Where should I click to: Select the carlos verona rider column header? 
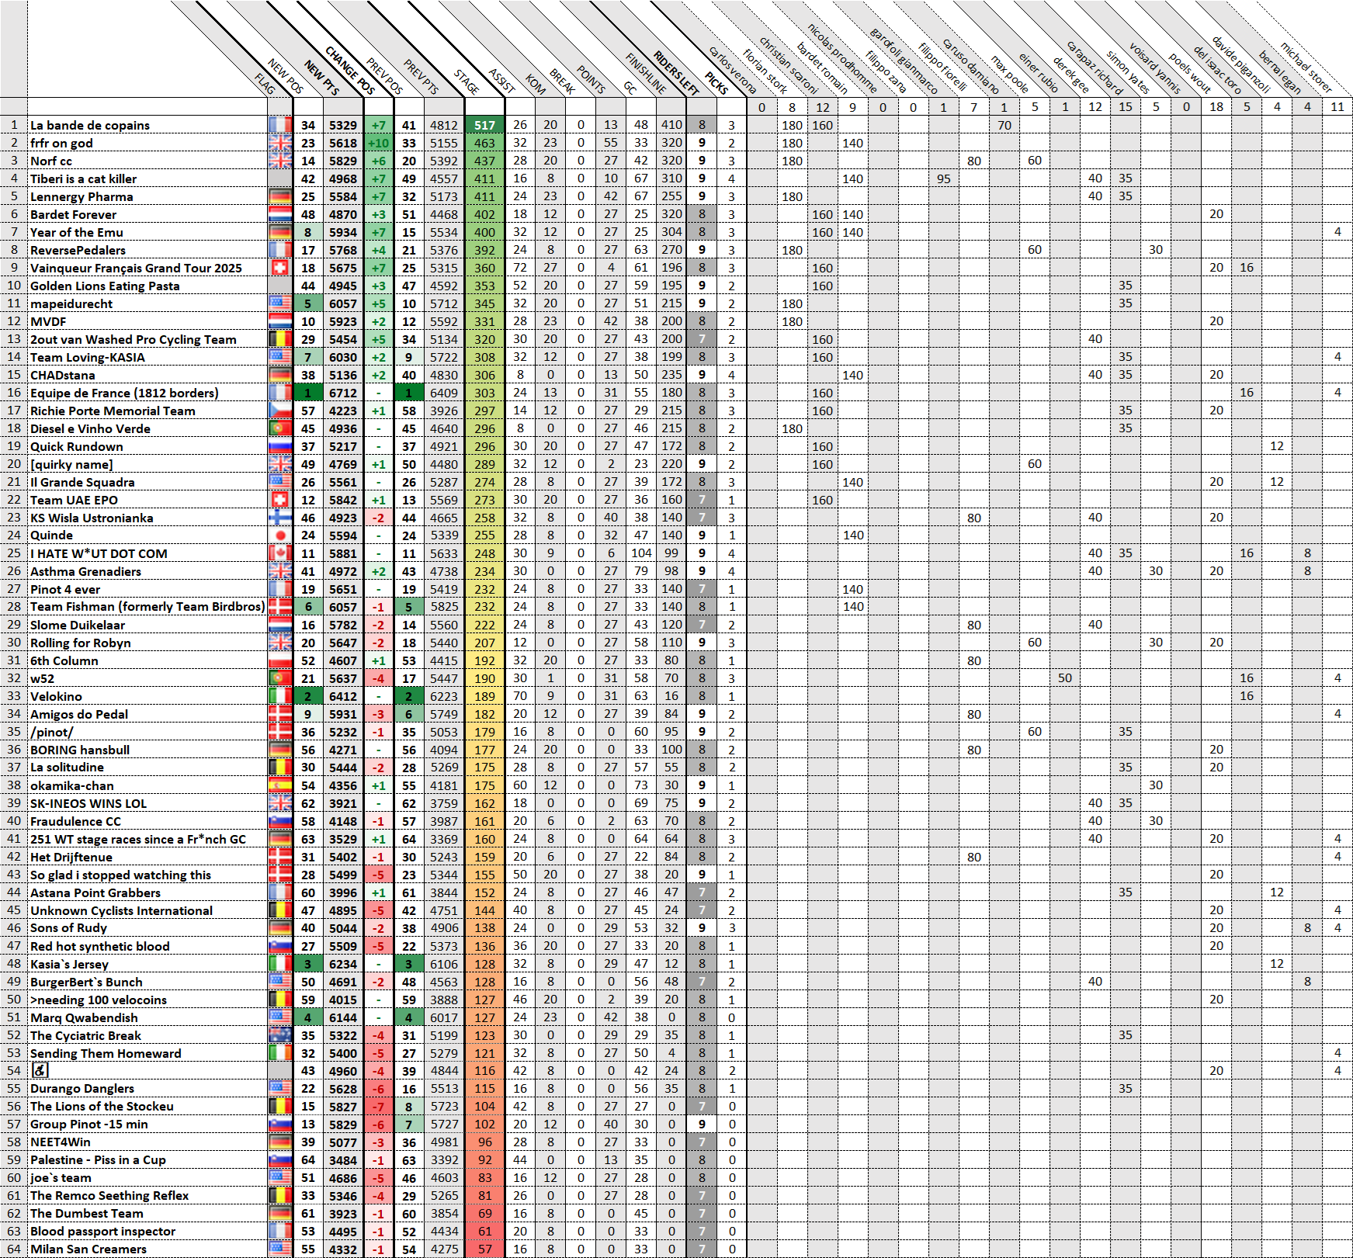click(x=732, y=70)
